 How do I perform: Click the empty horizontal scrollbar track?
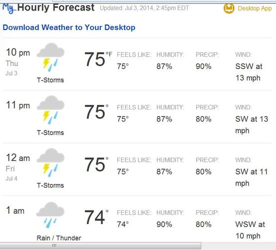click(239, 245)
